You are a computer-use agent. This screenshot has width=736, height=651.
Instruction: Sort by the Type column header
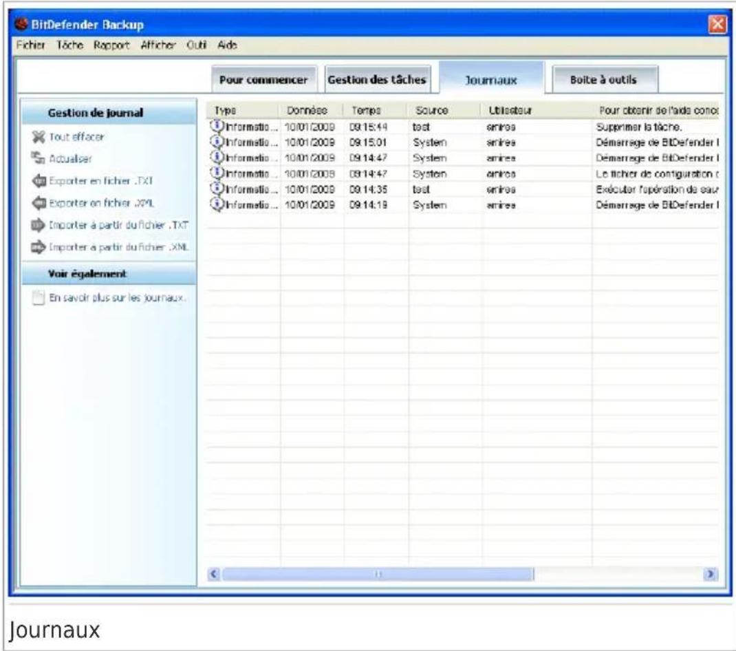tap(243, 110)
